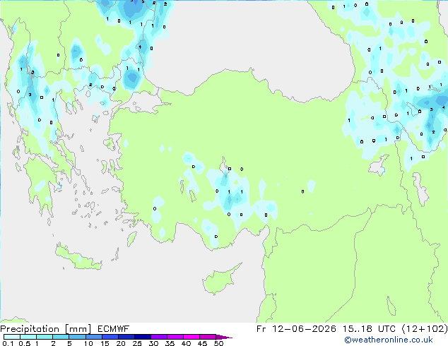Click the 45 to 50 mm legend swatch
This screenshot has height=346, width=448.
click(208, 337)
